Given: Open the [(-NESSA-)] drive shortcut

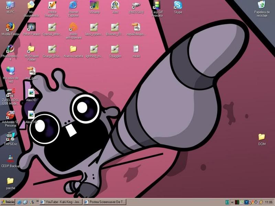Looking at the screenshot, I should tap(136, 7).
